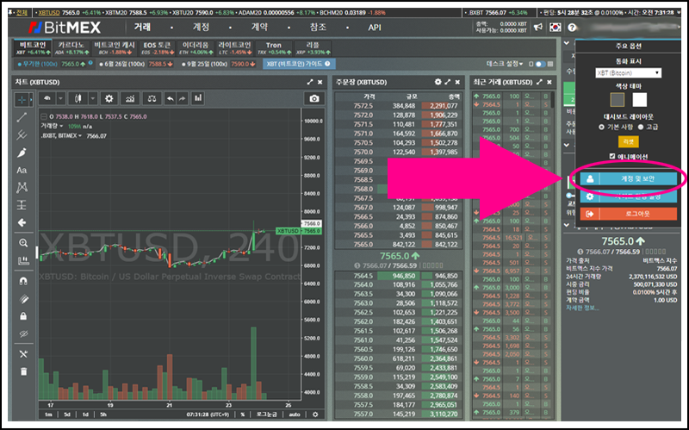689x430 pixels.
Task: Expand crosshair tool options arrow
Action: 31,99
